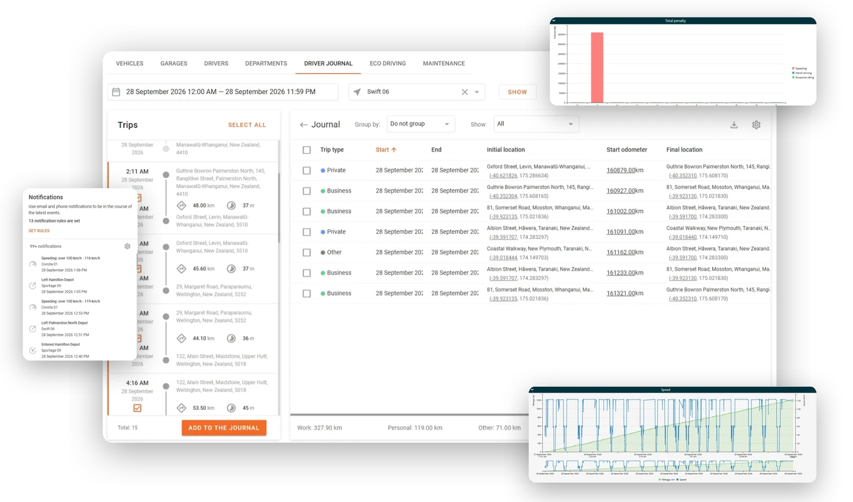Screen dimensions: 853x502
Task: Click the sort arrow on the Start column
Action: click(x=394, y=150)
